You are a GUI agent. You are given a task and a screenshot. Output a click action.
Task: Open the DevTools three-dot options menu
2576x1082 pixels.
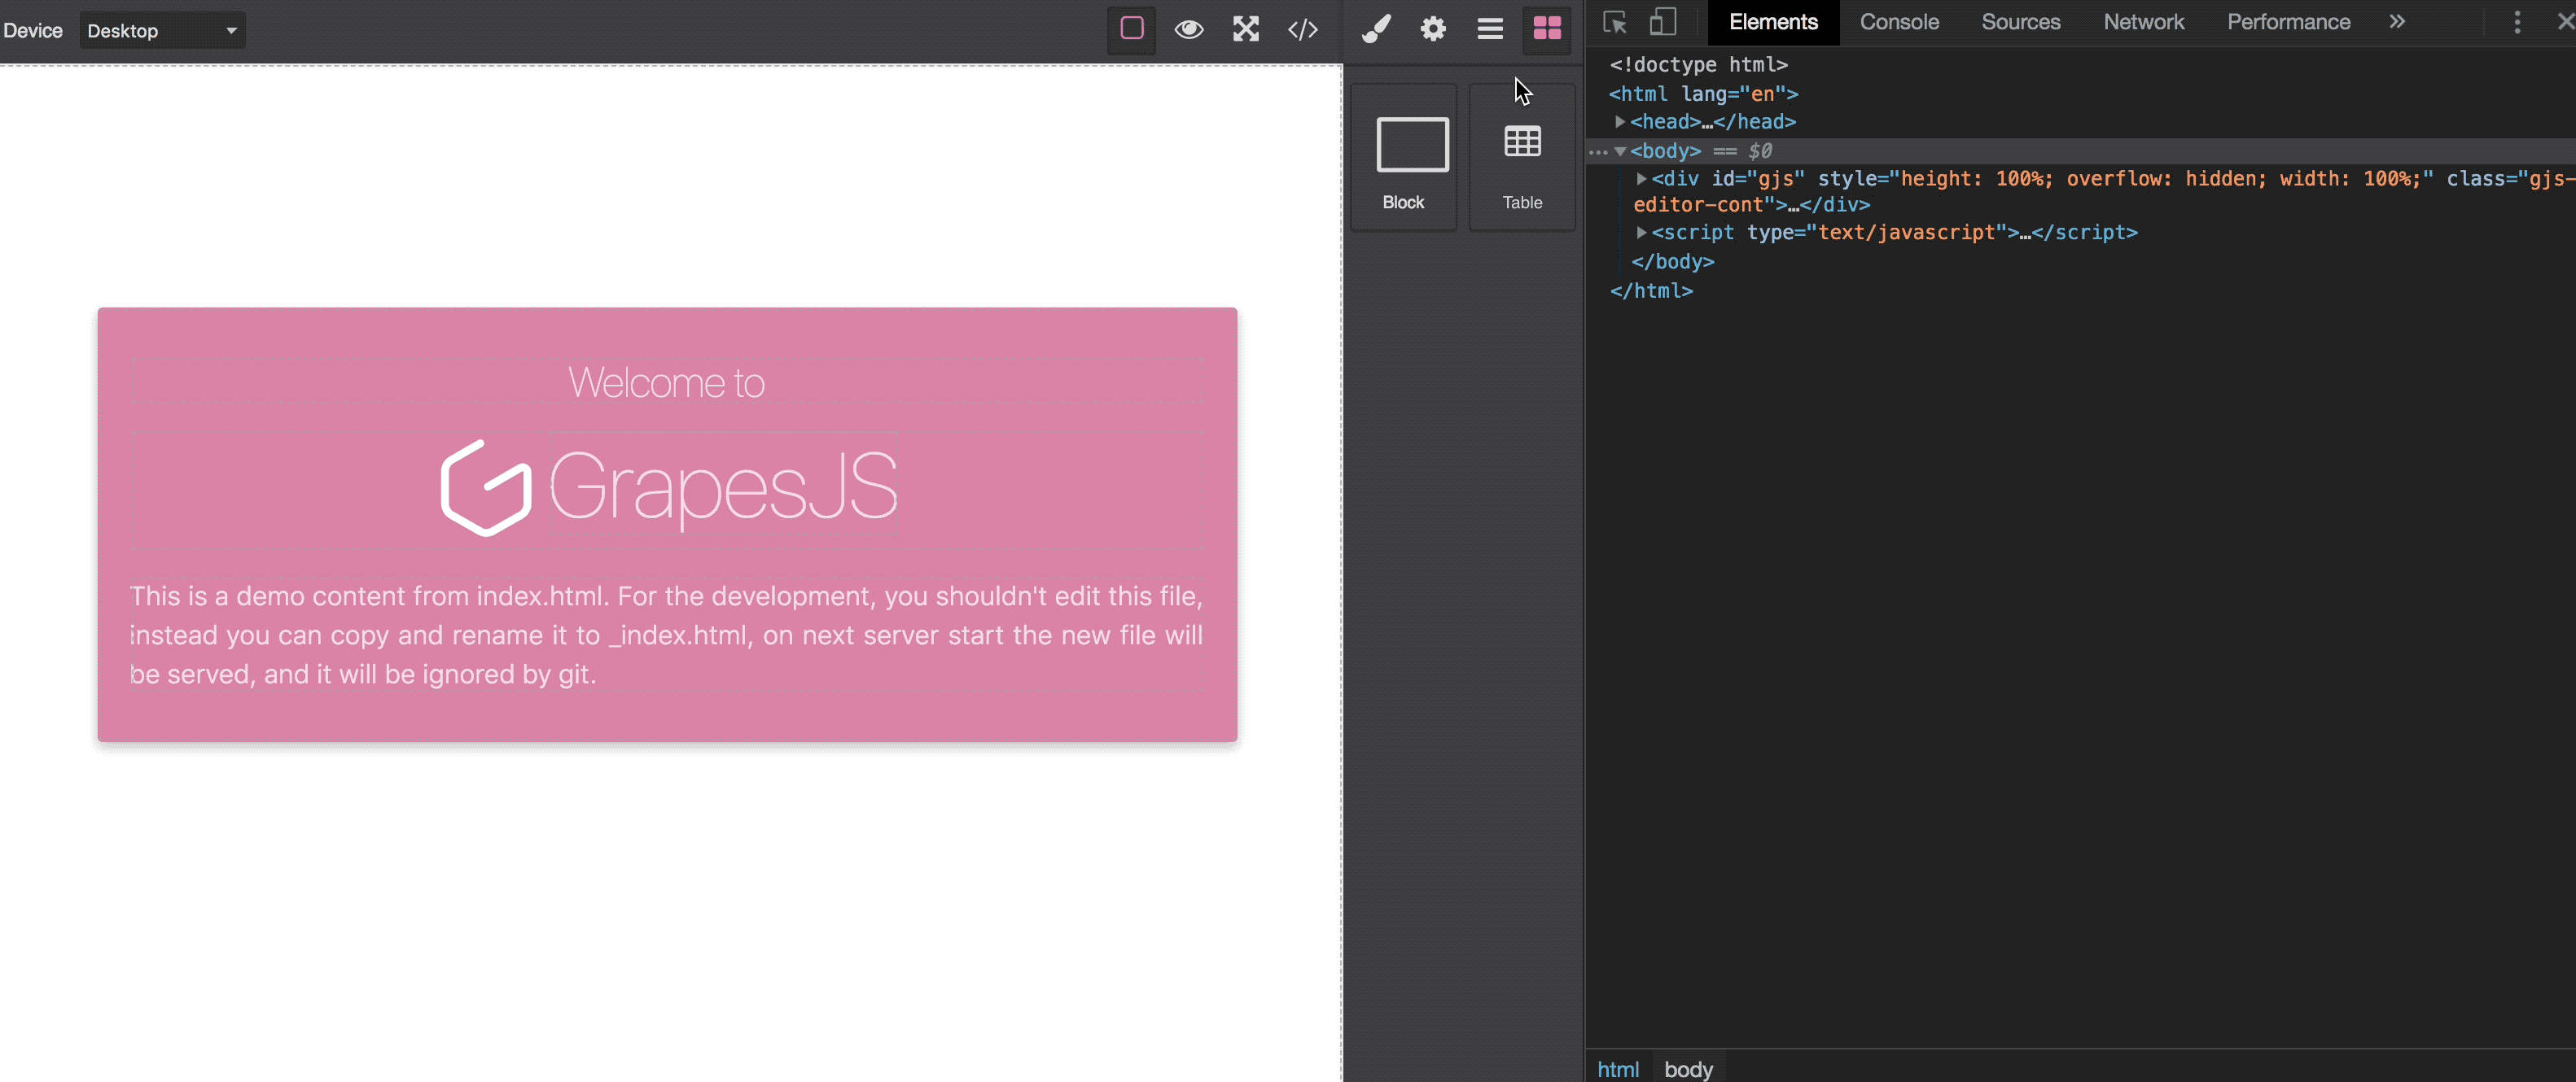pyautogui.click(x=2517, y=22)
